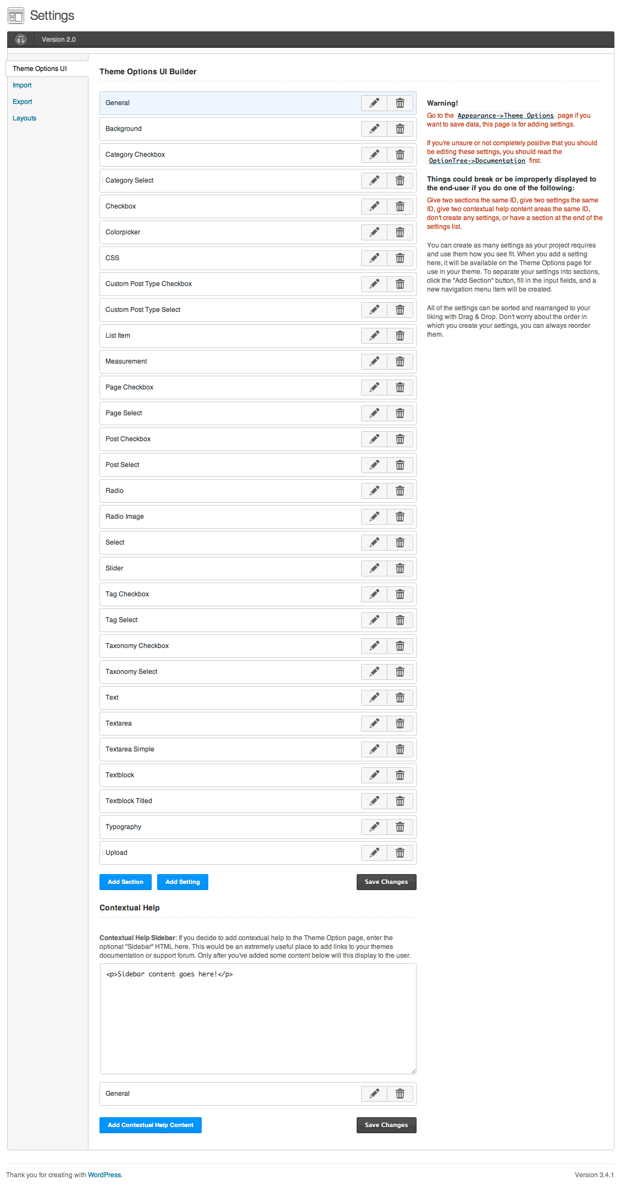Screen dimensions: 621x1186
Task: Click the trash icon on Typography row
Action: (x=400, y=827)
